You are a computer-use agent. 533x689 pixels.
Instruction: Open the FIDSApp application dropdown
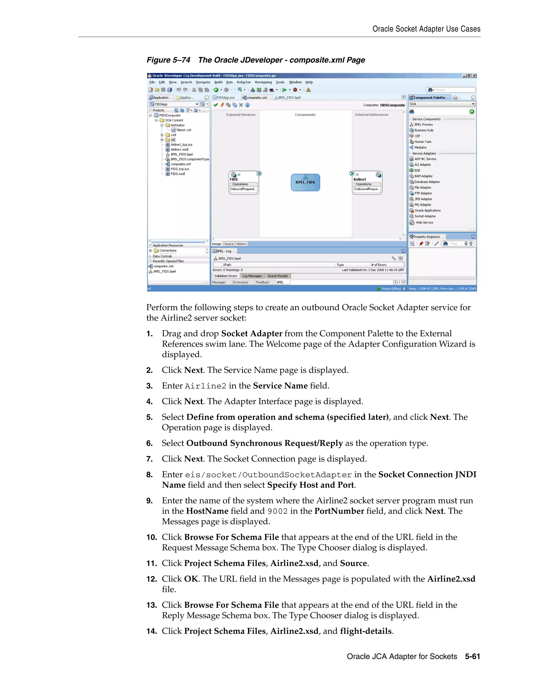[197, 105]
